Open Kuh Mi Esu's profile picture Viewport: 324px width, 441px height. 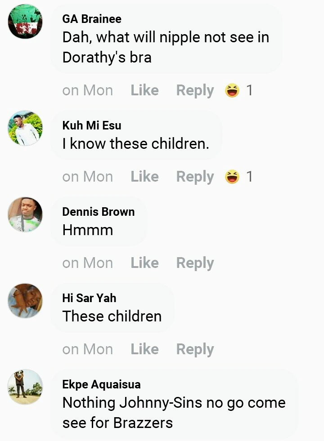pos(25,128)
